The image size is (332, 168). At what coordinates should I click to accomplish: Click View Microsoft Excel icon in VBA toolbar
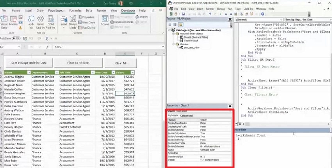pos(170,14)
